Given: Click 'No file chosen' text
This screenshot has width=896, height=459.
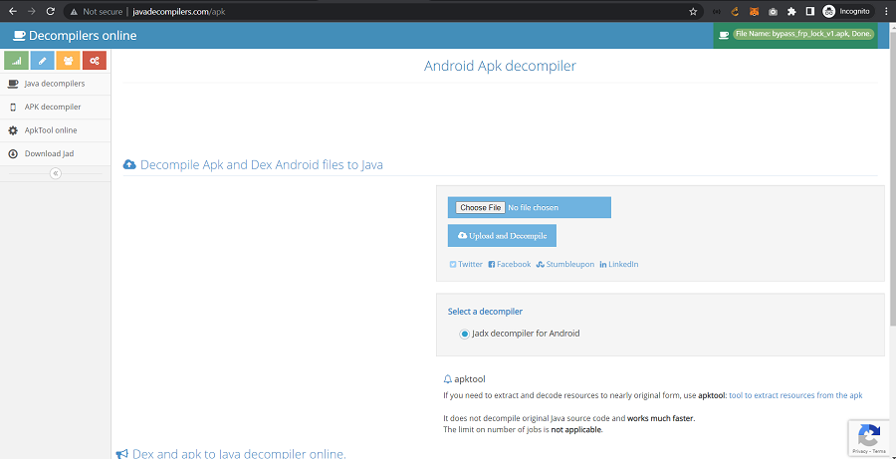Looking at the screenshot, I should tap(534, 207).
